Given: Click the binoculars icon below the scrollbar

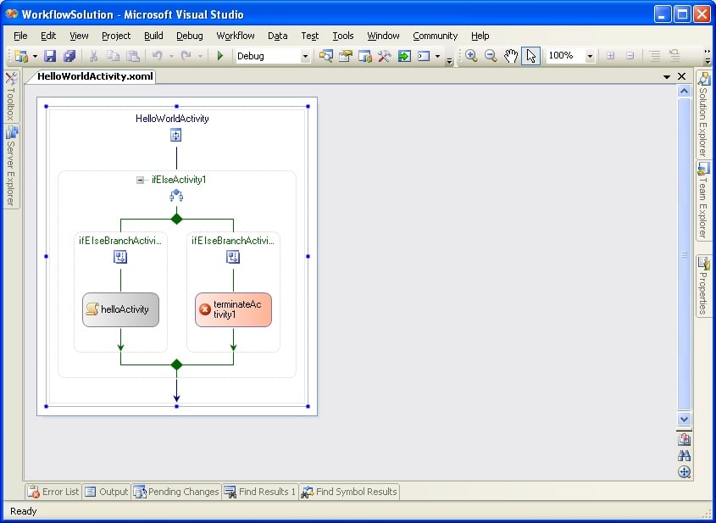Looking at the screenshot, I should (684, 455).
